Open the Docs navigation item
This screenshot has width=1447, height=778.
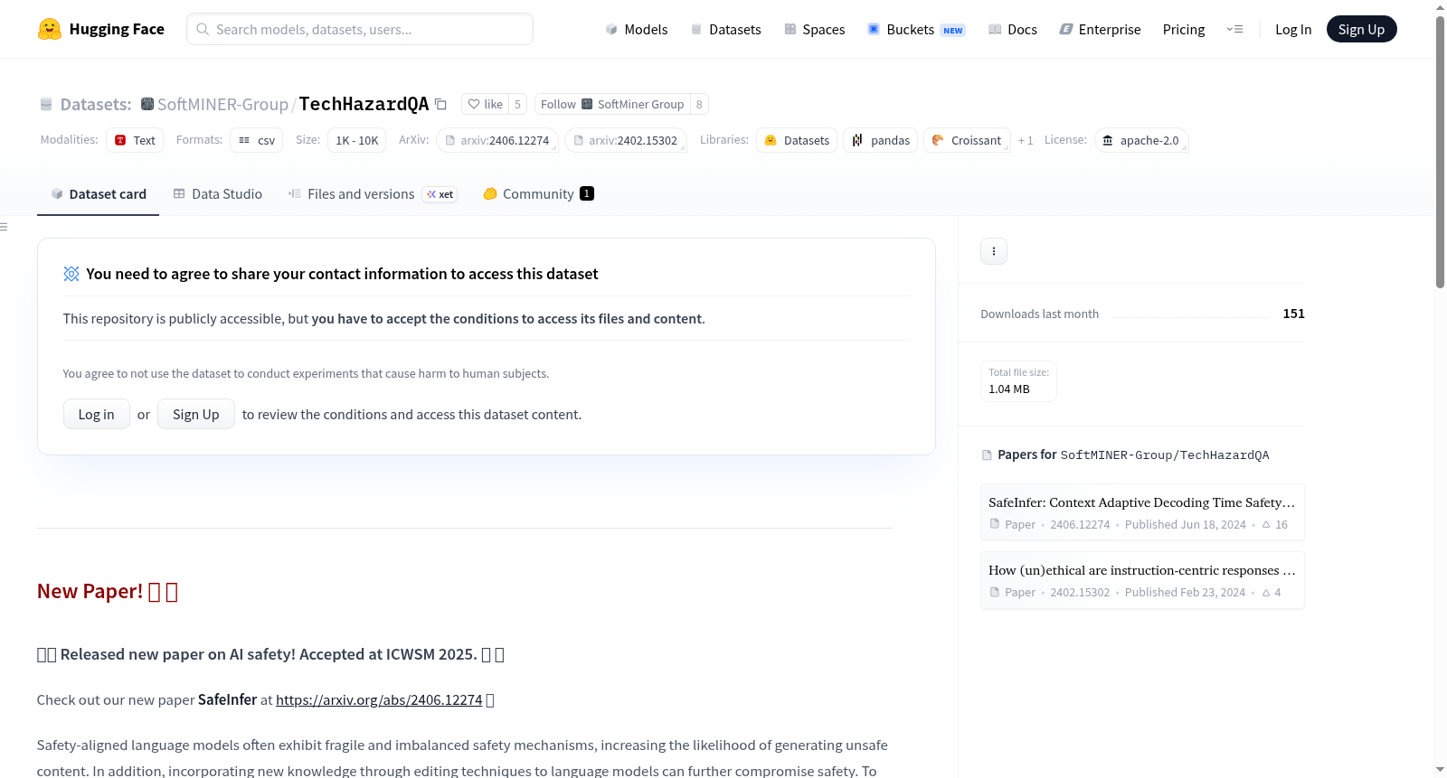coord(1013,29)
